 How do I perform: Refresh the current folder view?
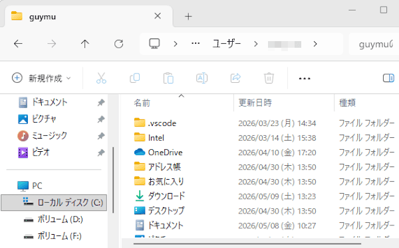point(118,44)
